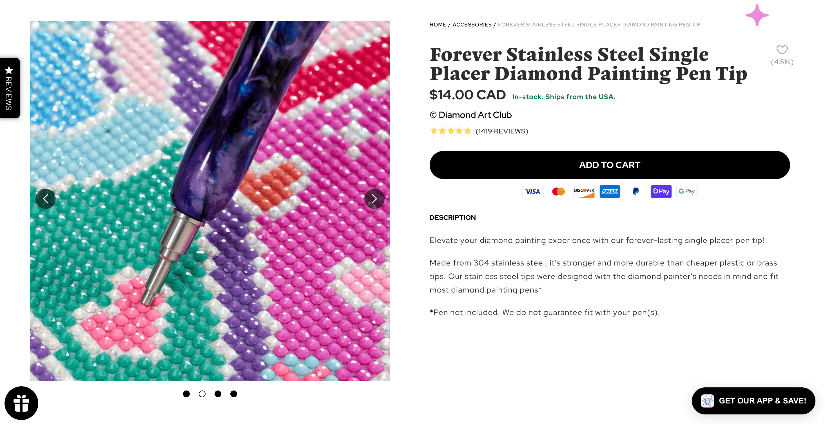Select the fourth carousel dot indicator
Viewport: 825px width, 424px height.
coord(233,394)
